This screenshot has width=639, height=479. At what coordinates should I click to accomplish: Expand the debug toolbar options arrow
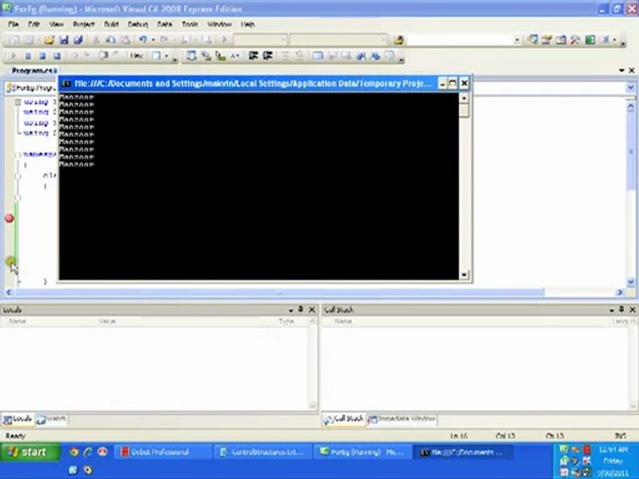tap(175, 59)
